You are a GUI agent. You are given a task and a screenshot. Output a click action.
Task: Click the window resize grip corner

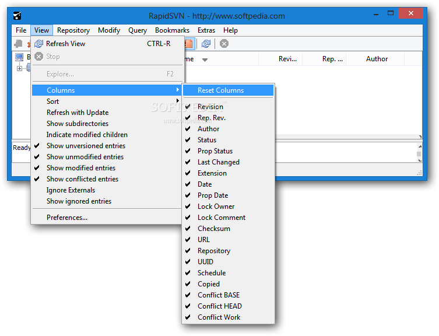pyautogui.click(x=419, y=173)
